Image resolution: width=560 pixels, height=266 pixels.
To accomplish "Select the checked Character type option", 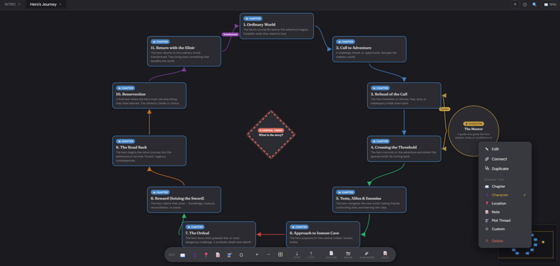I will (x=505, y=195).
